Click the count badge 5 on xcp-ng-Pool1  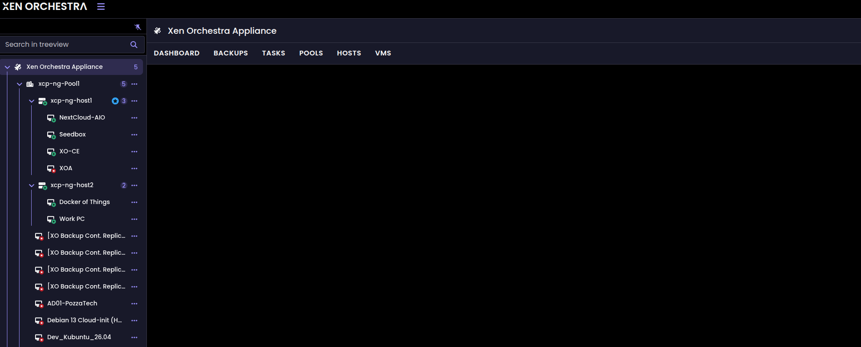pos(123,84)
